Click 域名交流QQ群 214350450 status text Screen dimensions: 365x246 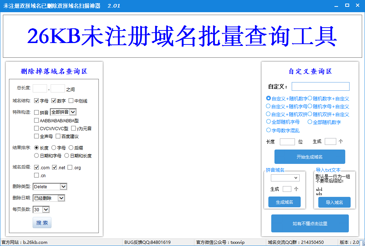point(296,242)
